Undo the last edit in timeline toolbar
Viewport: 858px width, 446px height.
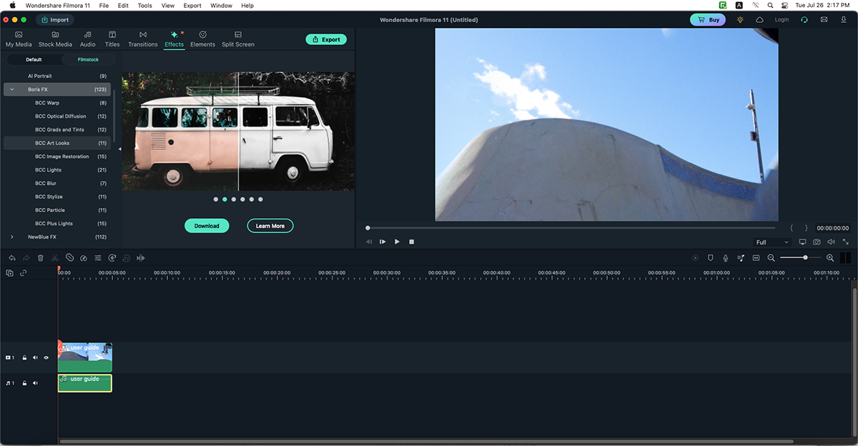click(12, 257)
